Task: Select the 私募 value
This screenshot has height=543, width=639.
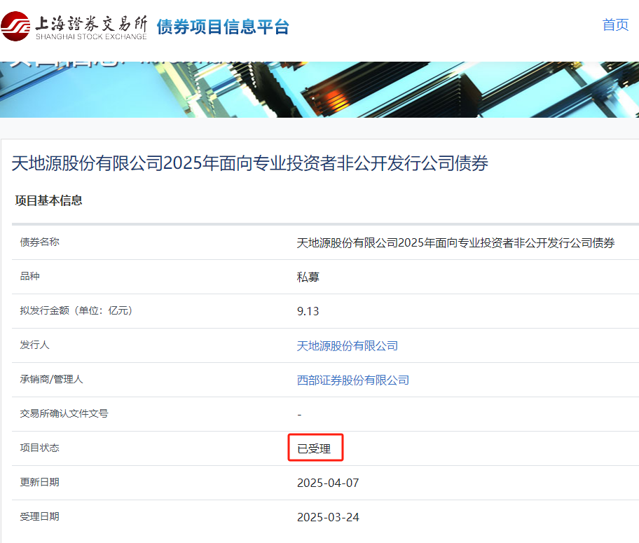Action: click(308, 277)
